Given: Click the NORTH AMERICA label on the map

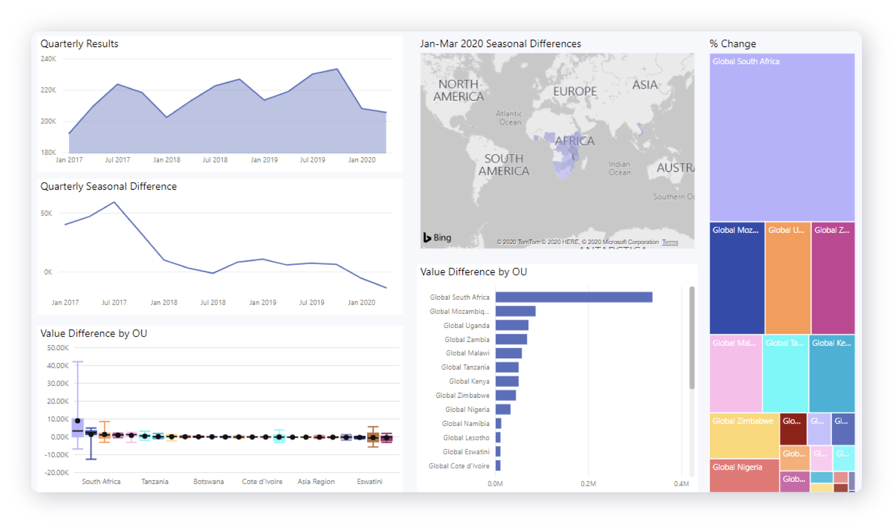Looking at the screenshot, I should tap(458, 90).
